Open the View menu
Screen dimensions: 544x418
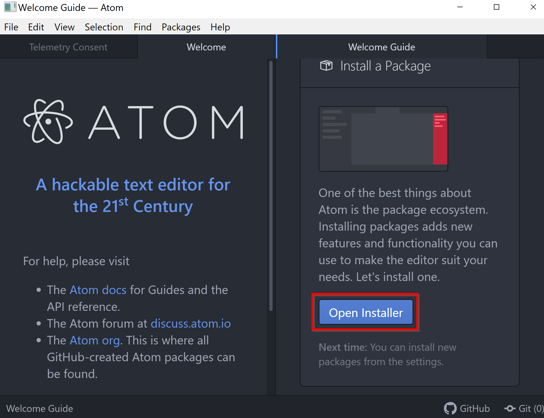point(64,27)
